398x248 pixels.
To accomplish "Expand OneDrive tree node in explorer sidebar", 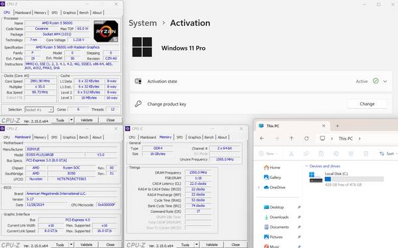I will point(259,188).
